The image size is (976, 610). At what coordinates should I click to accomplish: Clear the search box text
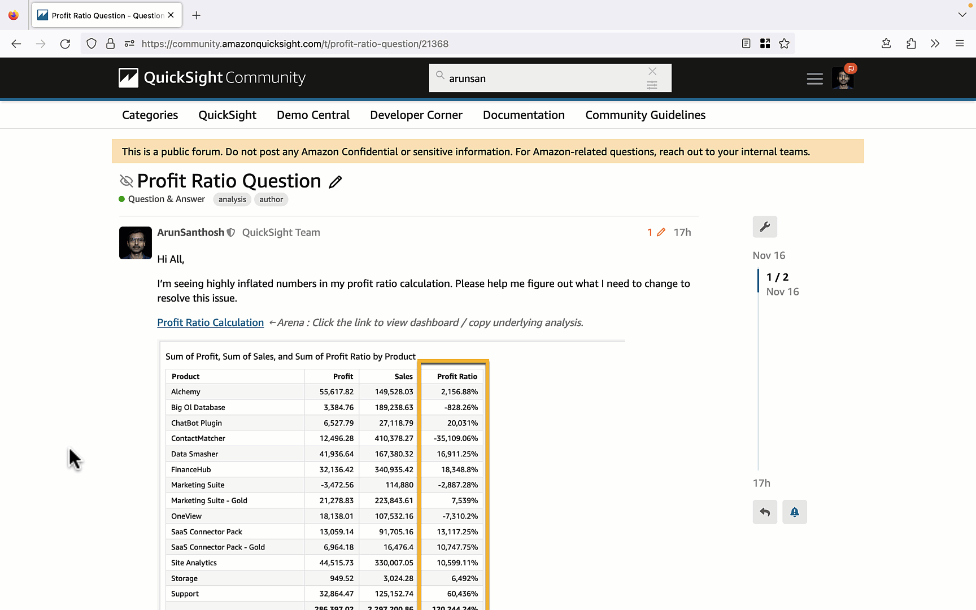[652, 71]
